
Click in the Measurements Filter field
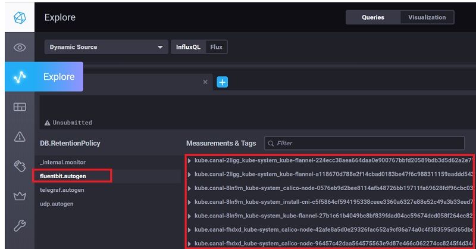click(364, 143)
